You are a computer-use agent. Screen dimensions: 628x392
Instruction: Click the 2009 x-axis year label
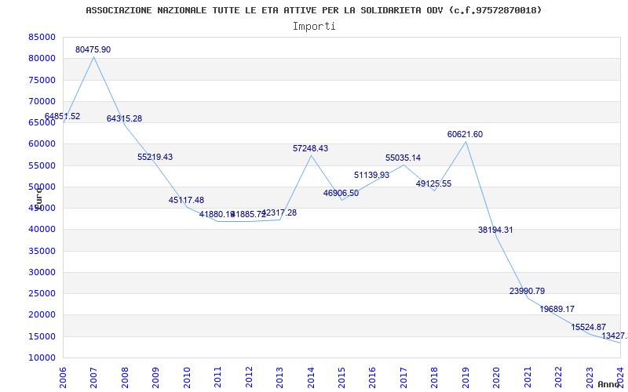[x=155, y=378]
